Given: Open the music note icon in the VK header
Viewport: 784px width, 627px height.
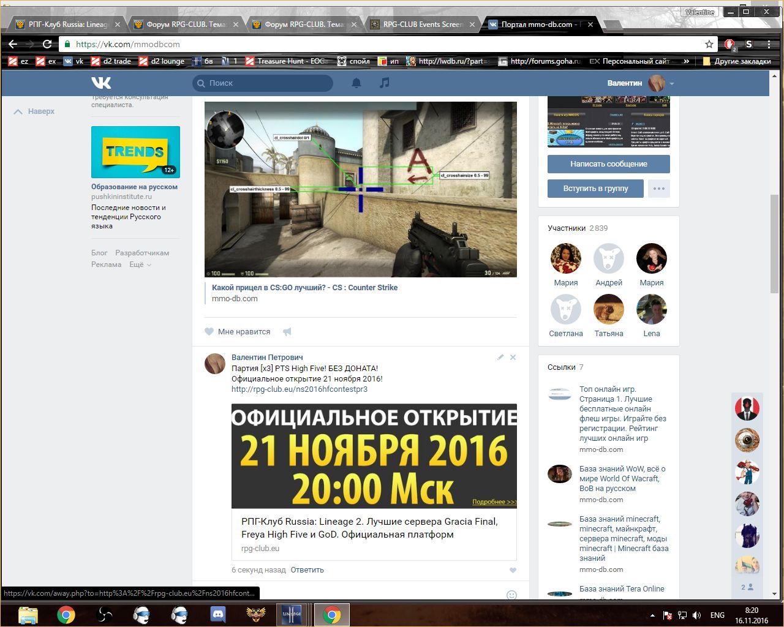Looking at the screenshot, I should point(384,83).
